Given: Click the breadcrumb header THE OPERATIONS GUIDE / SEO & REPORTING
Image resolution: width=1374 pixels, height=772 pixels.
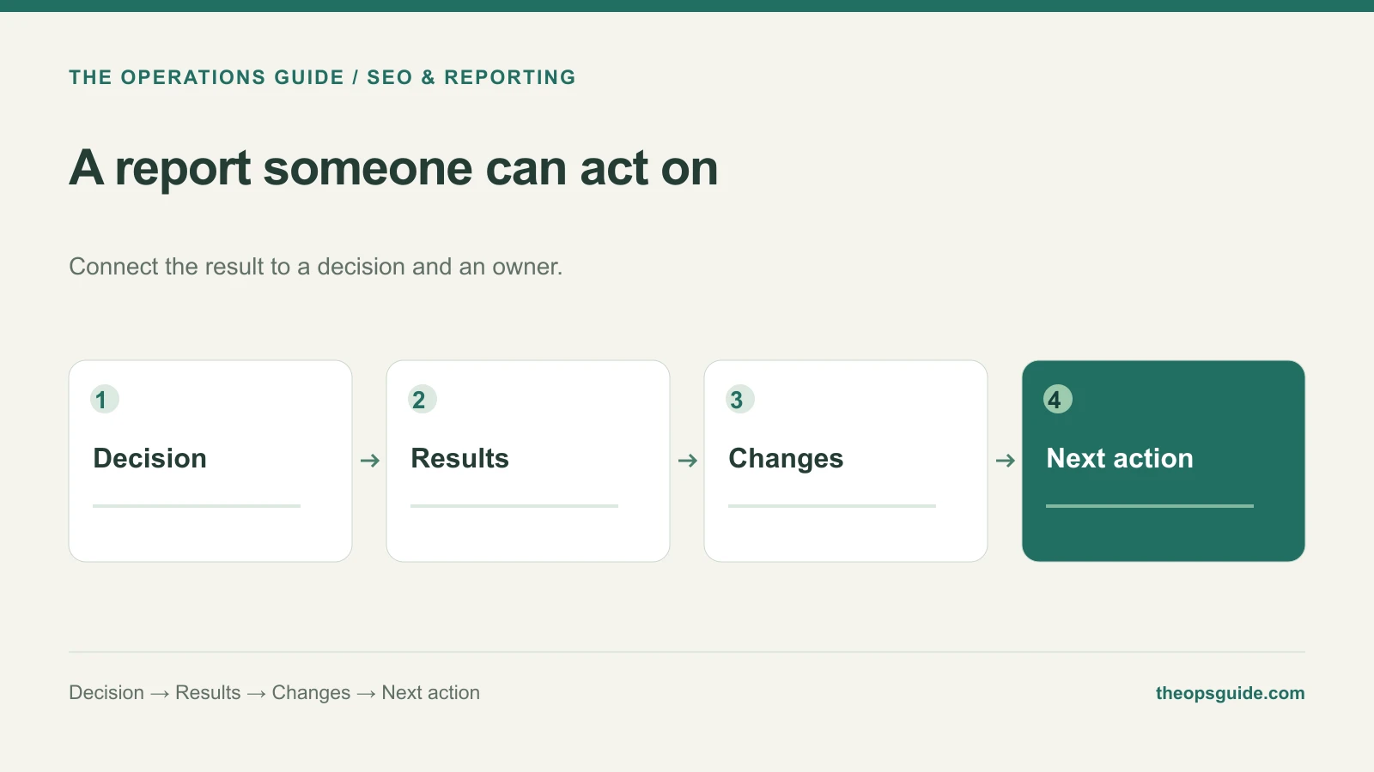Looking at the screenshot, I should point(322,77).
